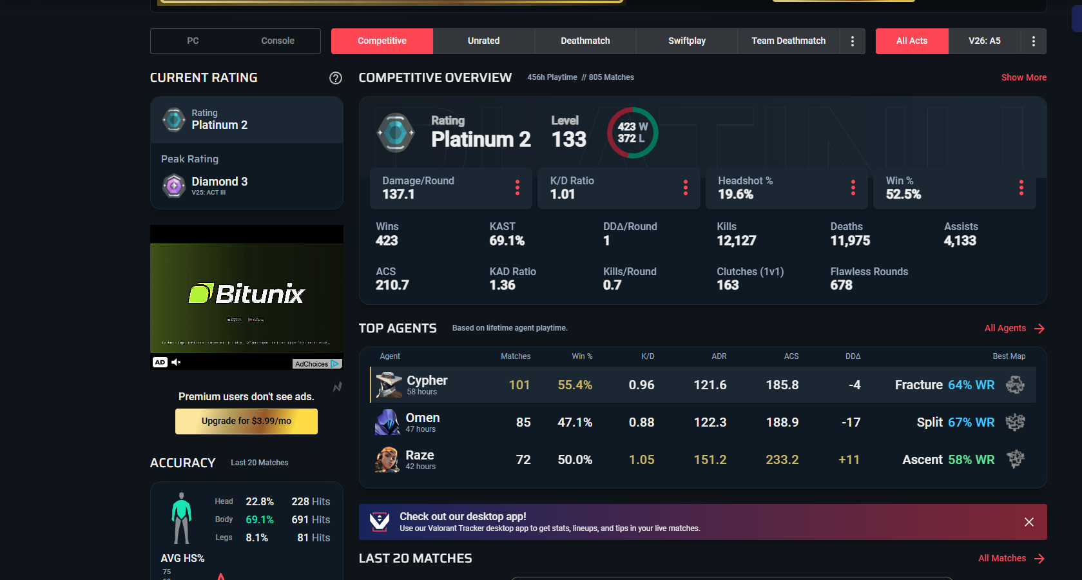Select the V26: A5 act filter
Viewport: 1082px width, 580px height.
[985, 41]
